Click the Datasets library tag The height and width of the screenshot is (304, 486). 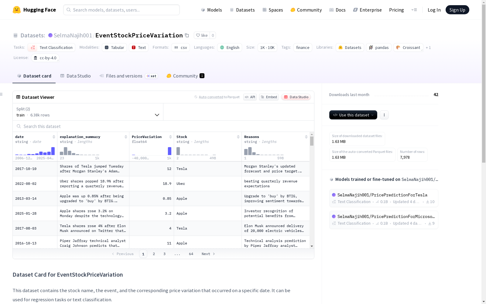350,47
